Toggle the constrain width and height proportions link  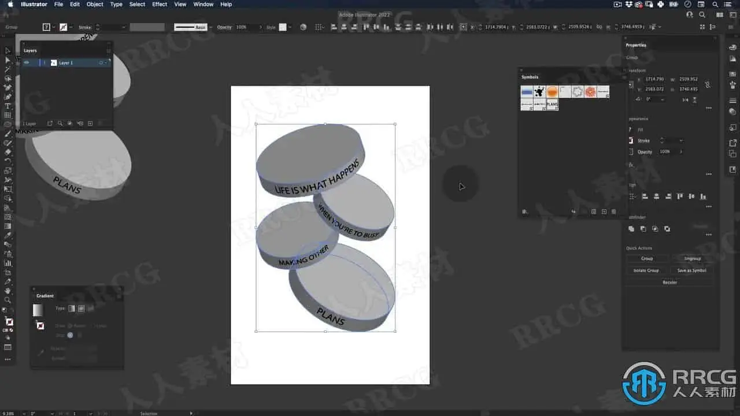pyautogui.click(x=708, y=84)
